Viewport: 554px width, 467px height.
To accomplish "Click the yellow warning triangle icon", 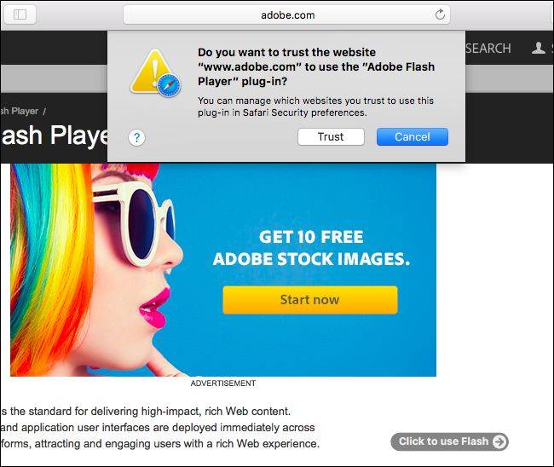I will pyautogui.click(x=153, y=71).
